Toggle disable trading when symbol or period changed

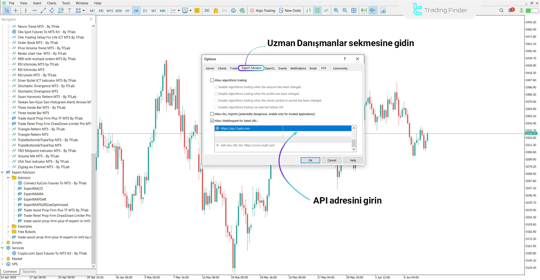point(216,100)
